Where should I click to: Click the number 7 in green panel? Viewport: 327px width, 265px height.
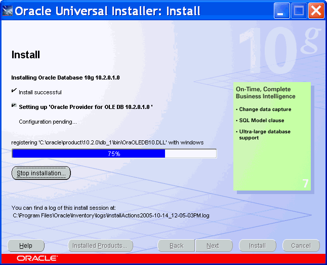pos(305,183)
